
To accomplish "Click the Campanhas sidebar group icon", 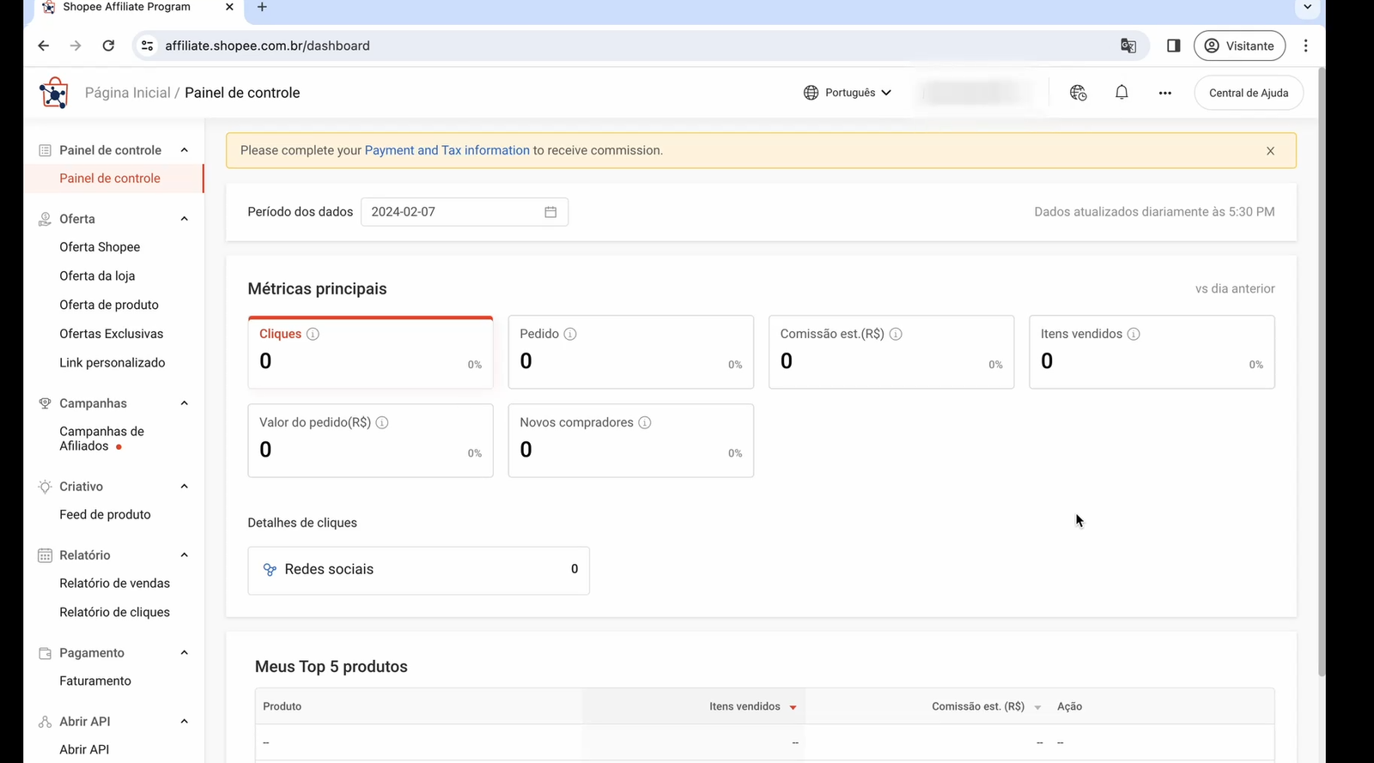I will [x=45, y=403].
